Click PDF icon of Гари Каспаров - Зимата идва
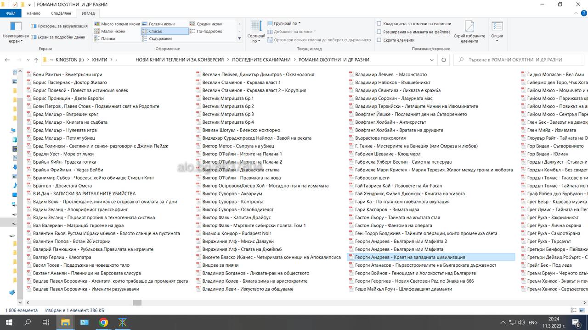 (x=351, y=209)
